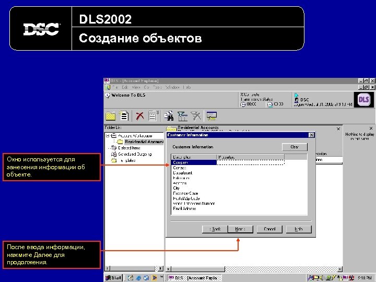Click the second clock icon in transmission status
Screen dimensions: 376x282
[x=270, y=104]
